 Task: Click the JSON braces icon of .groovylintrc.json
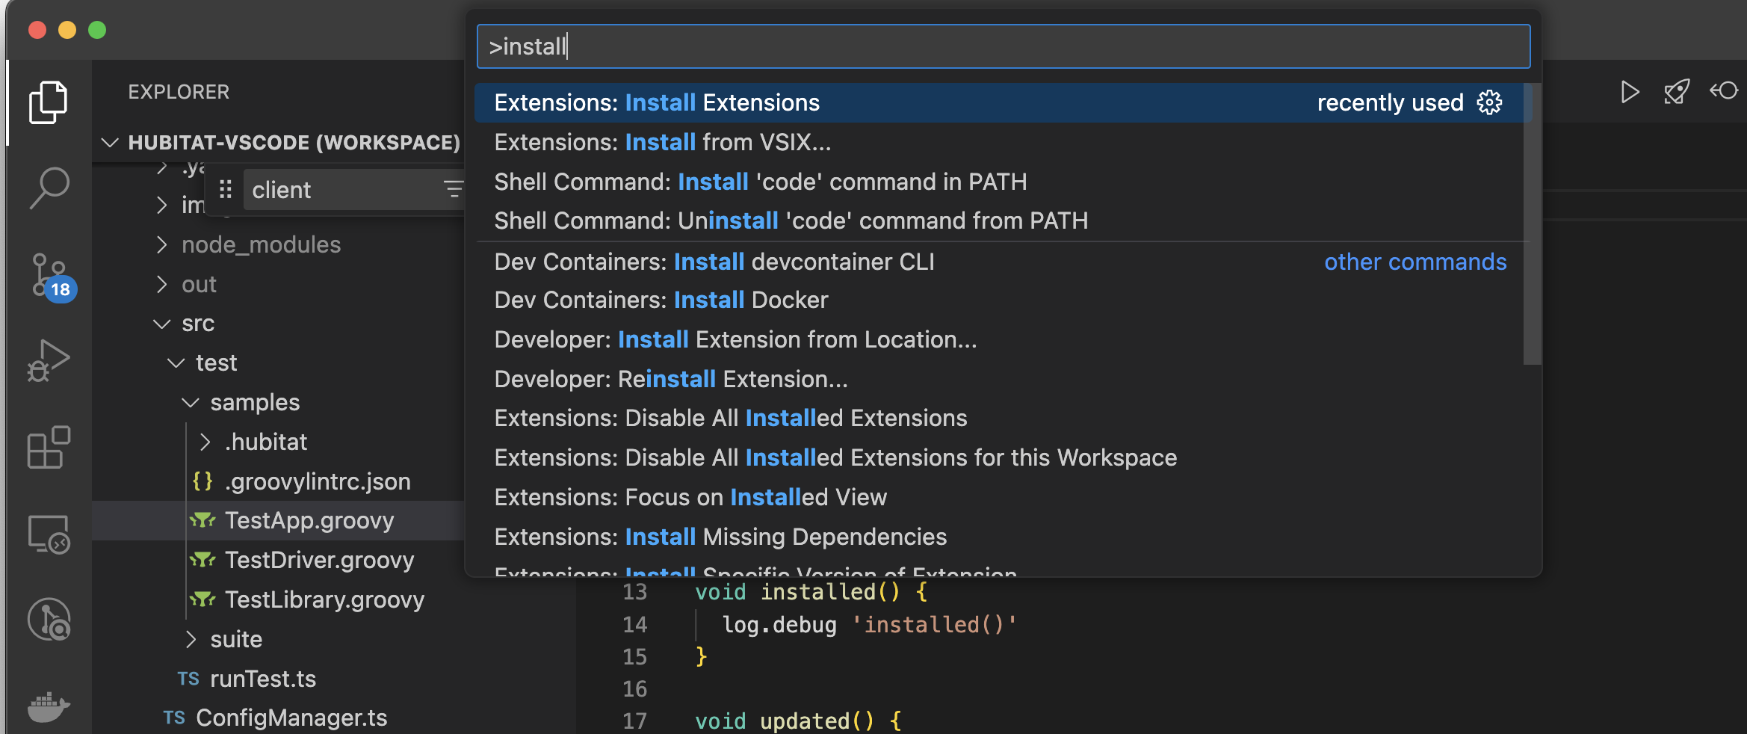[x=202, y=481]
